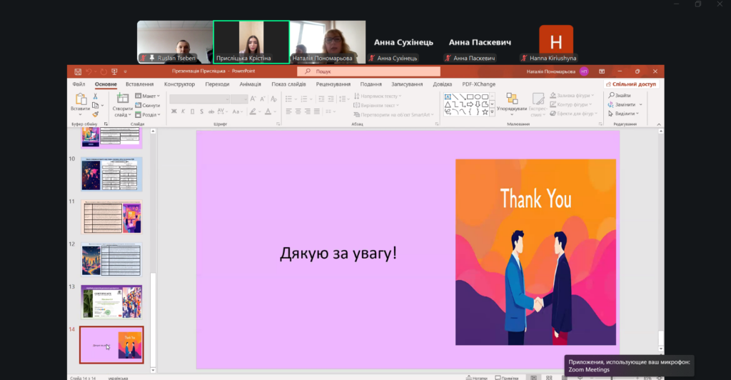Switch to Normal view in status bar
This screenshot has width=731, height=380.
pyautogui.click(x=533, y=377)
